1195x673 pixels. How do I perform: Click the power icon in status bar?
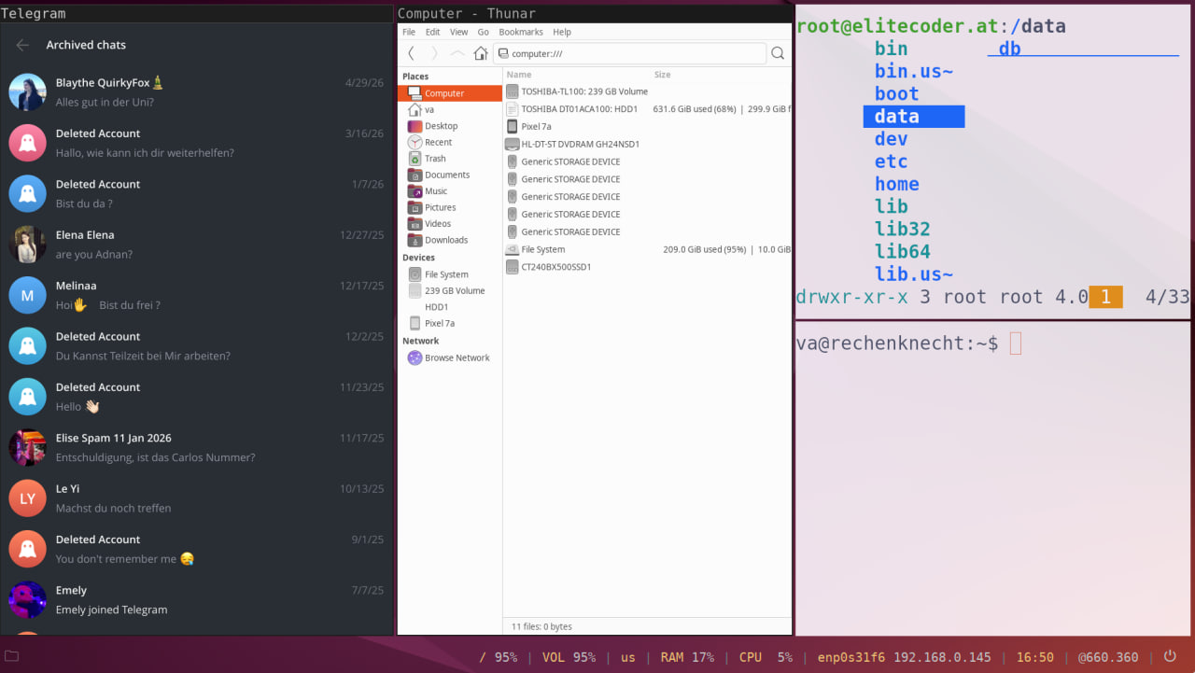[x=1170, y=656]
